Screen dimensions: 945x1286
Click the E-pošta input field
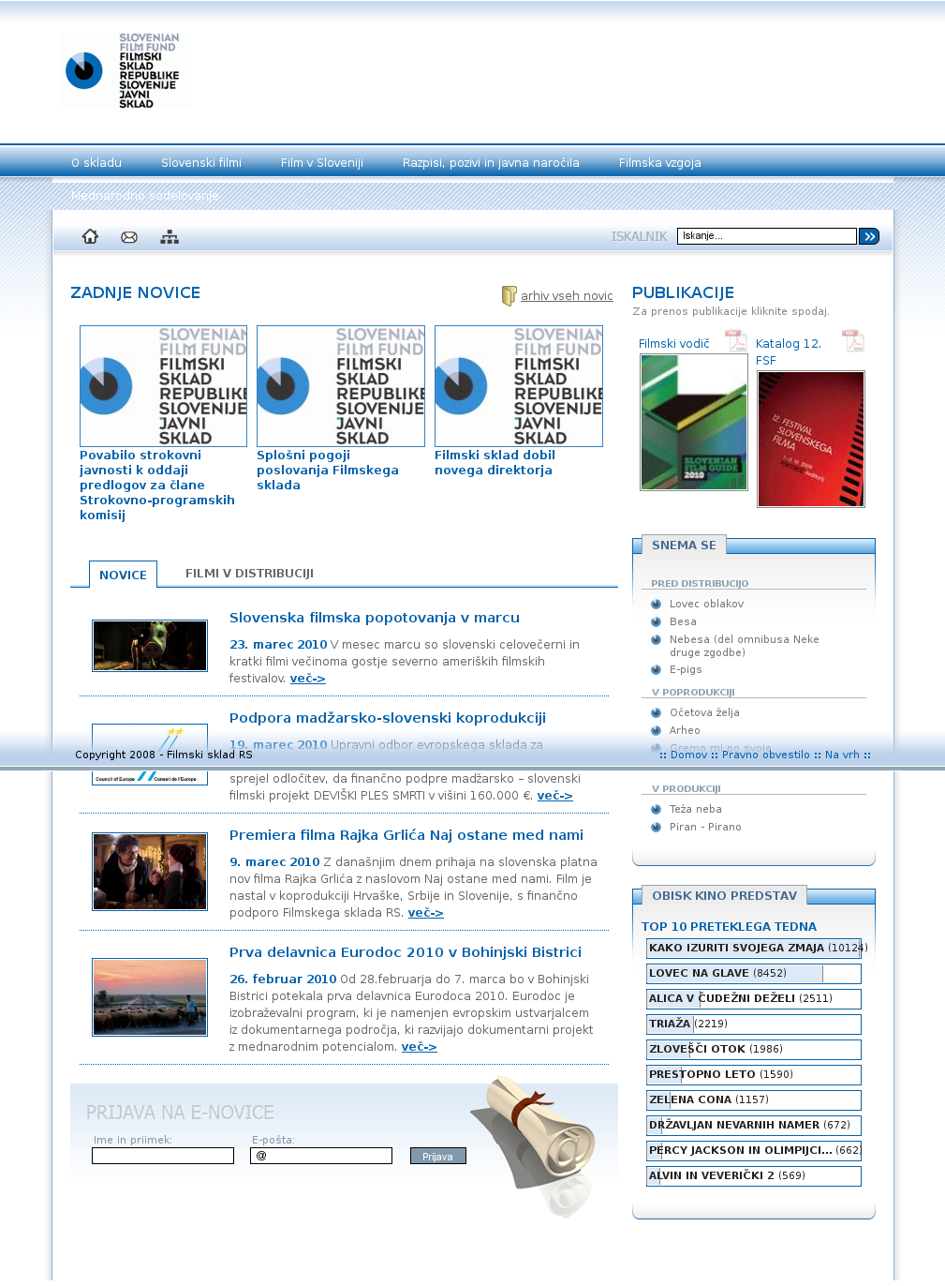coord(320,1156)
